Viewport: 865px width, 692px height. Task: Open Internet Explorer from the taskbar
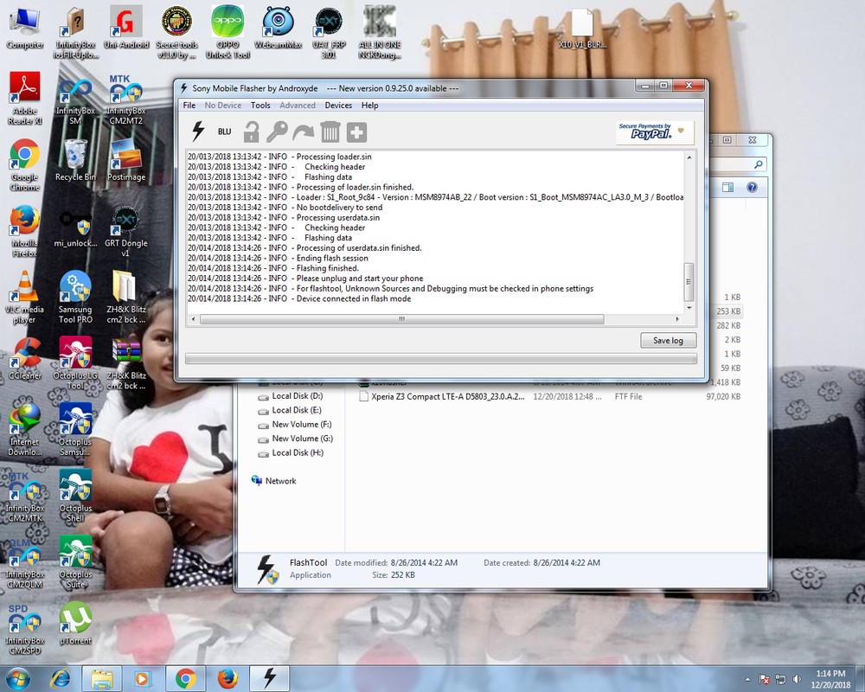(x=61, y=678)
